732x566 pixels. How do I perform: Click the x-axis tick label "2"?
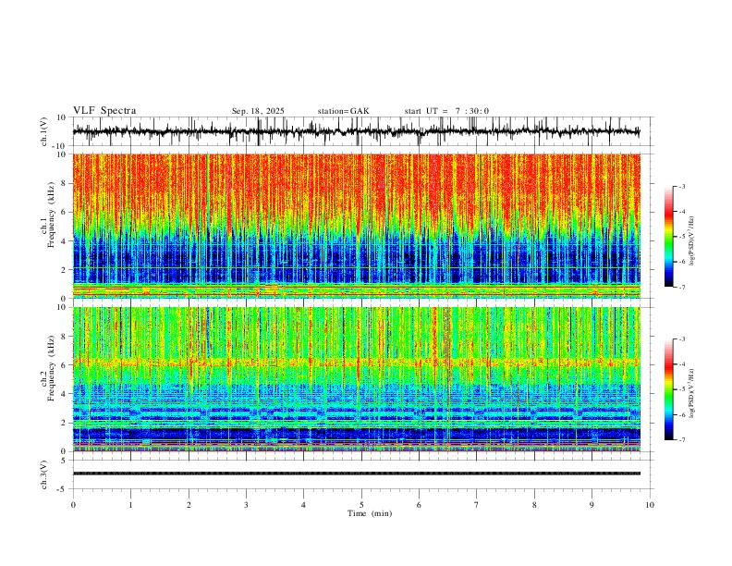(189, 505)
